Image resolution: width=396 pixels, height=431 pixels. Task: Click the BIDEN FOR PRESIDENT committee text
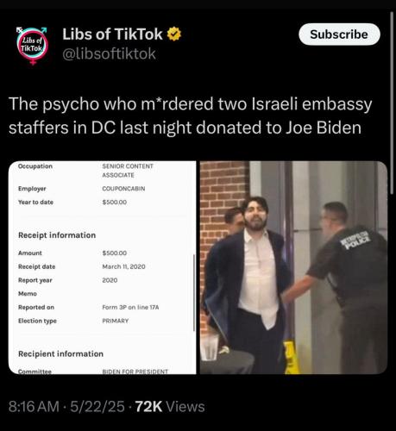point(135,372)
